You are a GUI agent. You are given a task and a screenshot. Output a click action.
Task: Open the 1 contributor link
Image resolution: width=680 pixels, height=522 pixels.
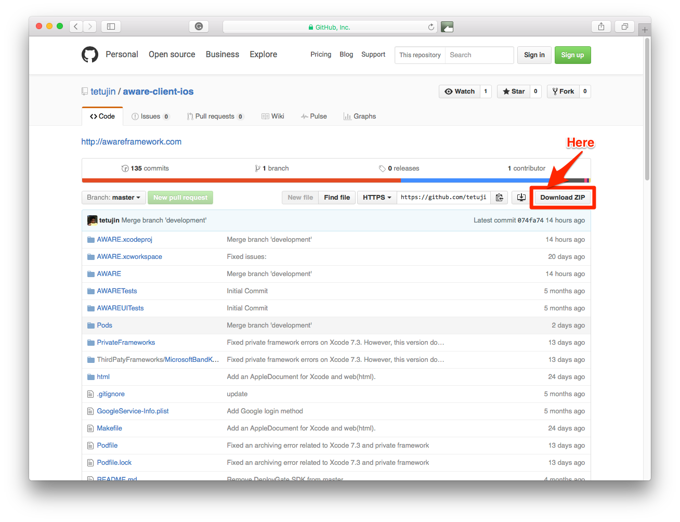[527, 168]
